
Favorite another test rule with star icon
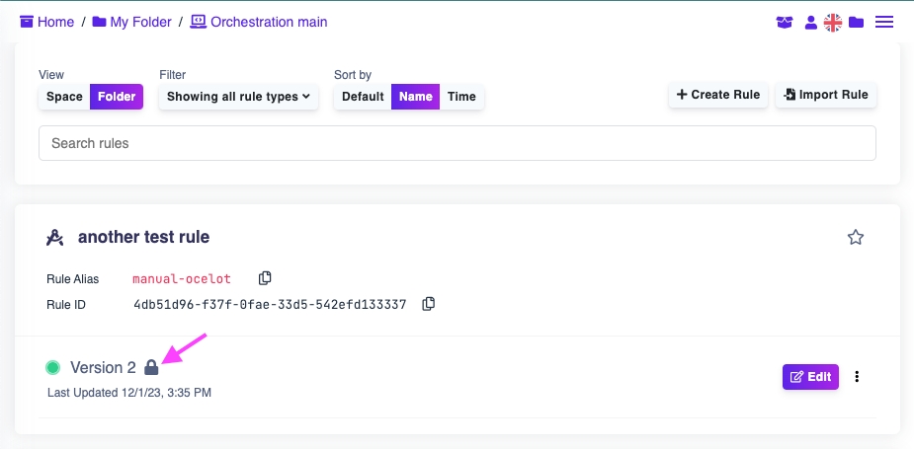856,237
